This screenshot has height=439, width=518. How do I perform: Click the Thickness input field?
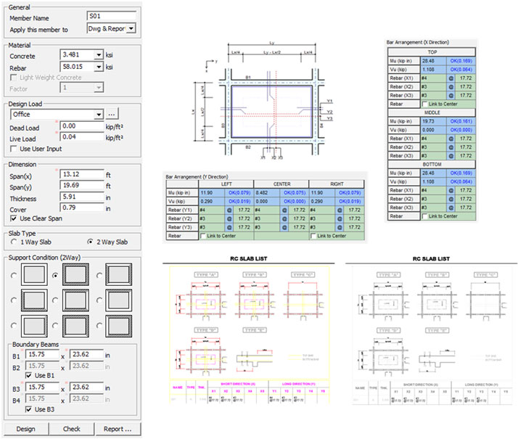click(x=81, y=197)
